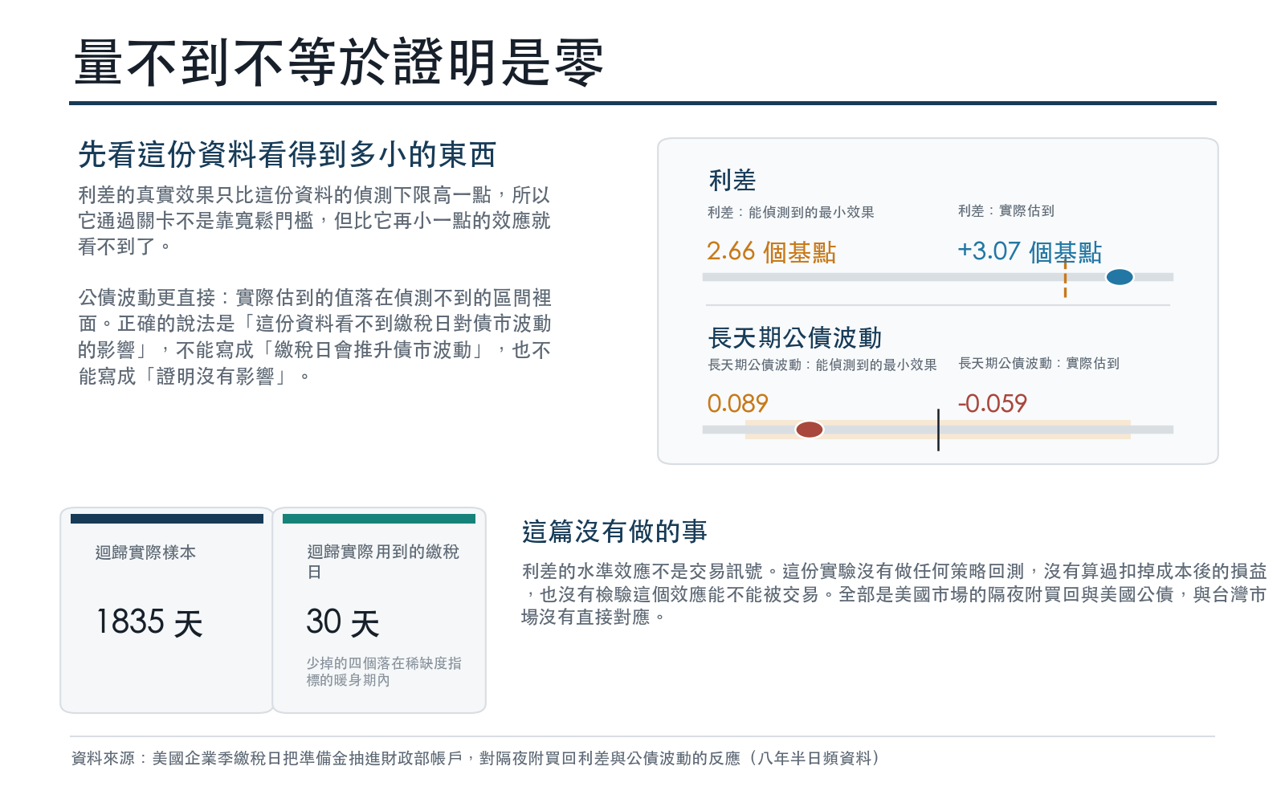Click label 長天期公債波動：實際估到
The image size is (1285, 803).
[x=1038, y=363]
